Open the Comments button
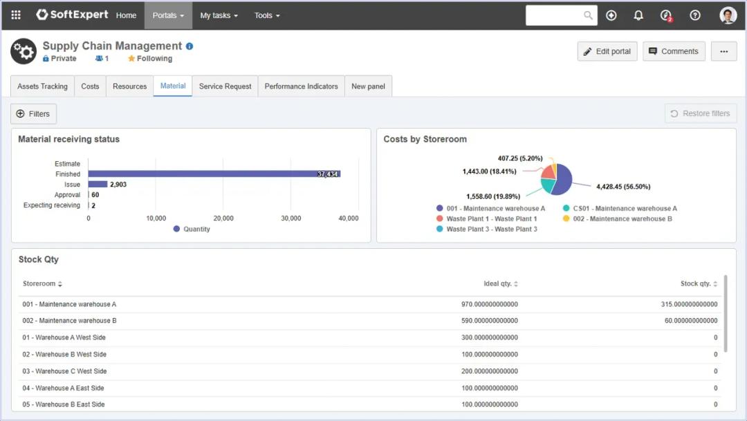 pyautogui.click(x=673, y=51)
